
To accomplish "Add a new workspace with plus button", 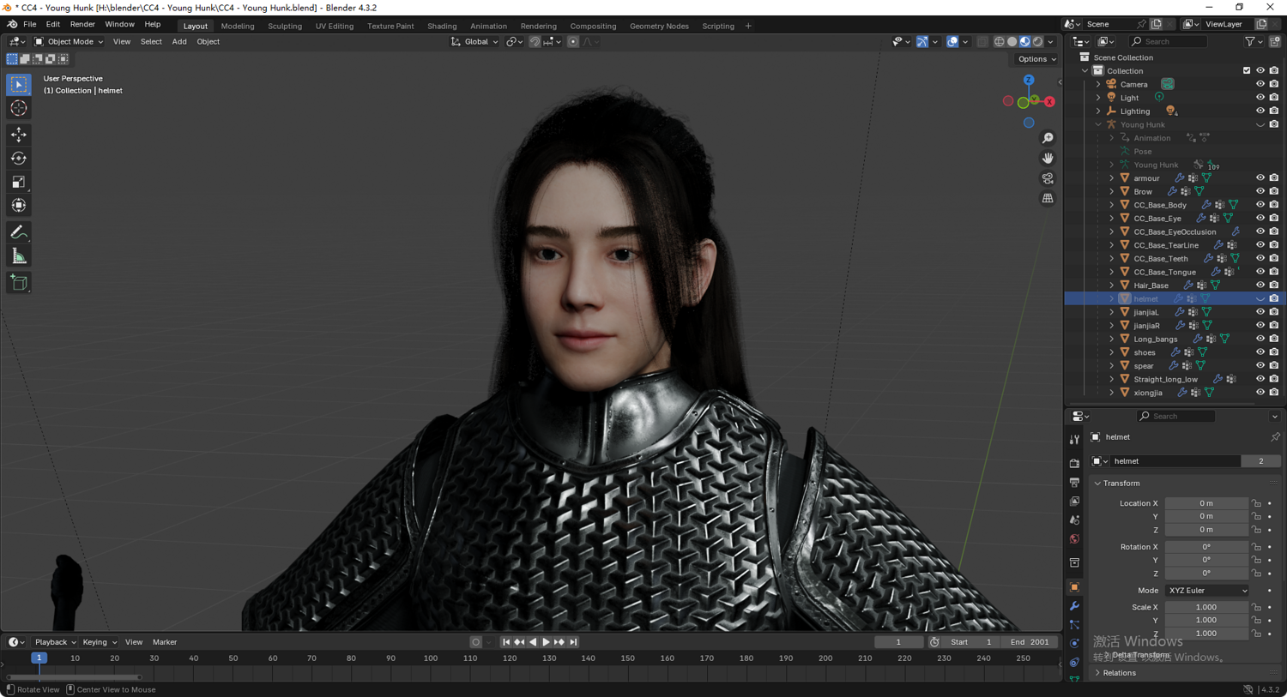I will (748, 27).
